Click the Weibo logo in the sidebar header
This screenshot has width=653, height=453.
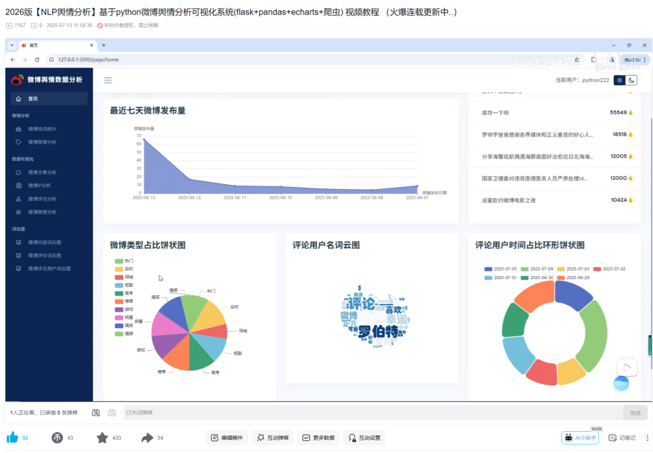coord(17,80)
